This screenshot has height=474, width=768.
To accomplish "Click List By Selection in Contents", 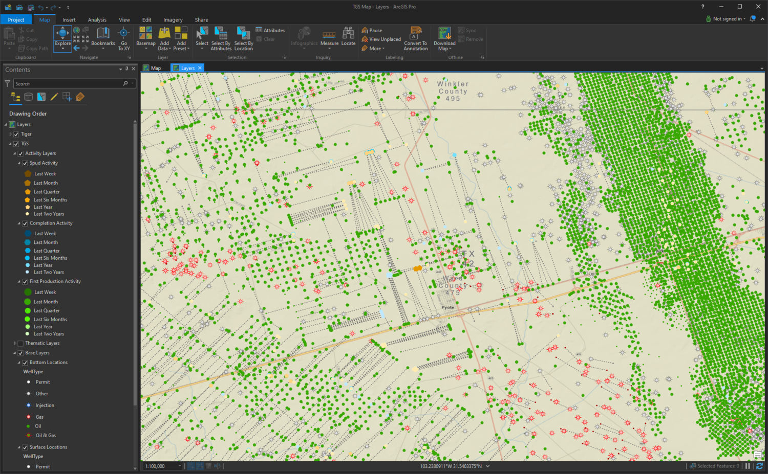I will click(41, 97).
